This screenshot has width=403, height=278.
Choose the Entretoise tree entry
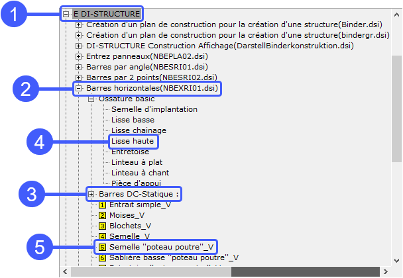coord(129,152)
